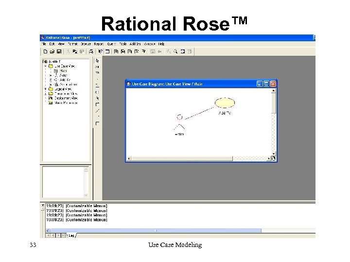Viewport: 350px width, 262px height.
Task: Select the actor stick figure in diagram
Action: [x=179, y=123]
